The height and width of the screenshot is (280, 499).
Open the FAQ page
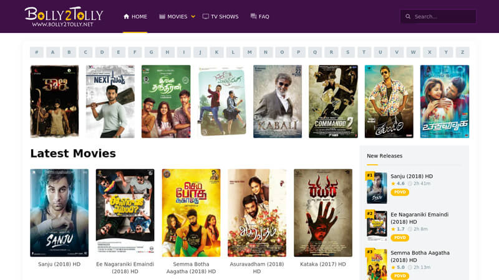coord(259,17)
